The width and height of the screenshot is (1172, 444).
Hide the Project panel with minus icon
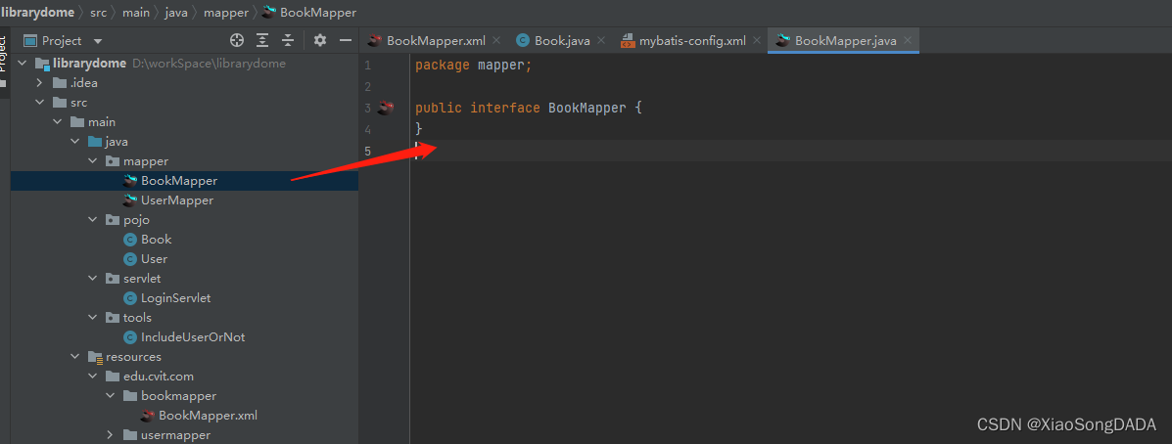pos(346,40)
